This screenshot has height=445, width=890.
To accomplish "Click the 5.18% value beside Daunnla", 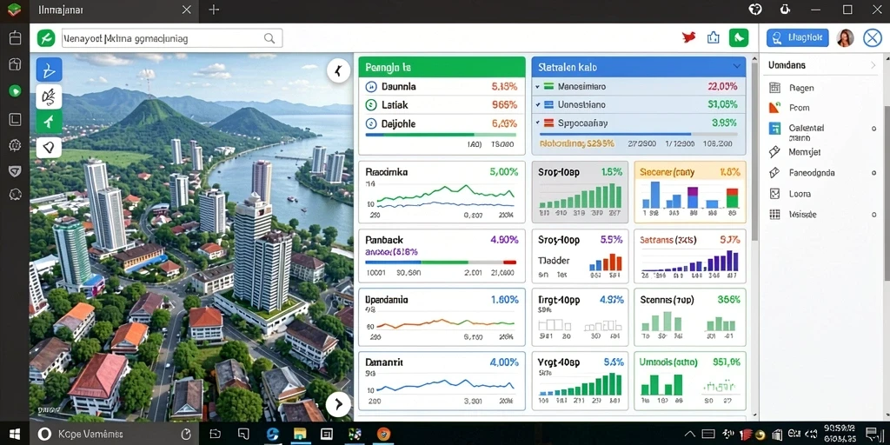I will click(504, 87).
